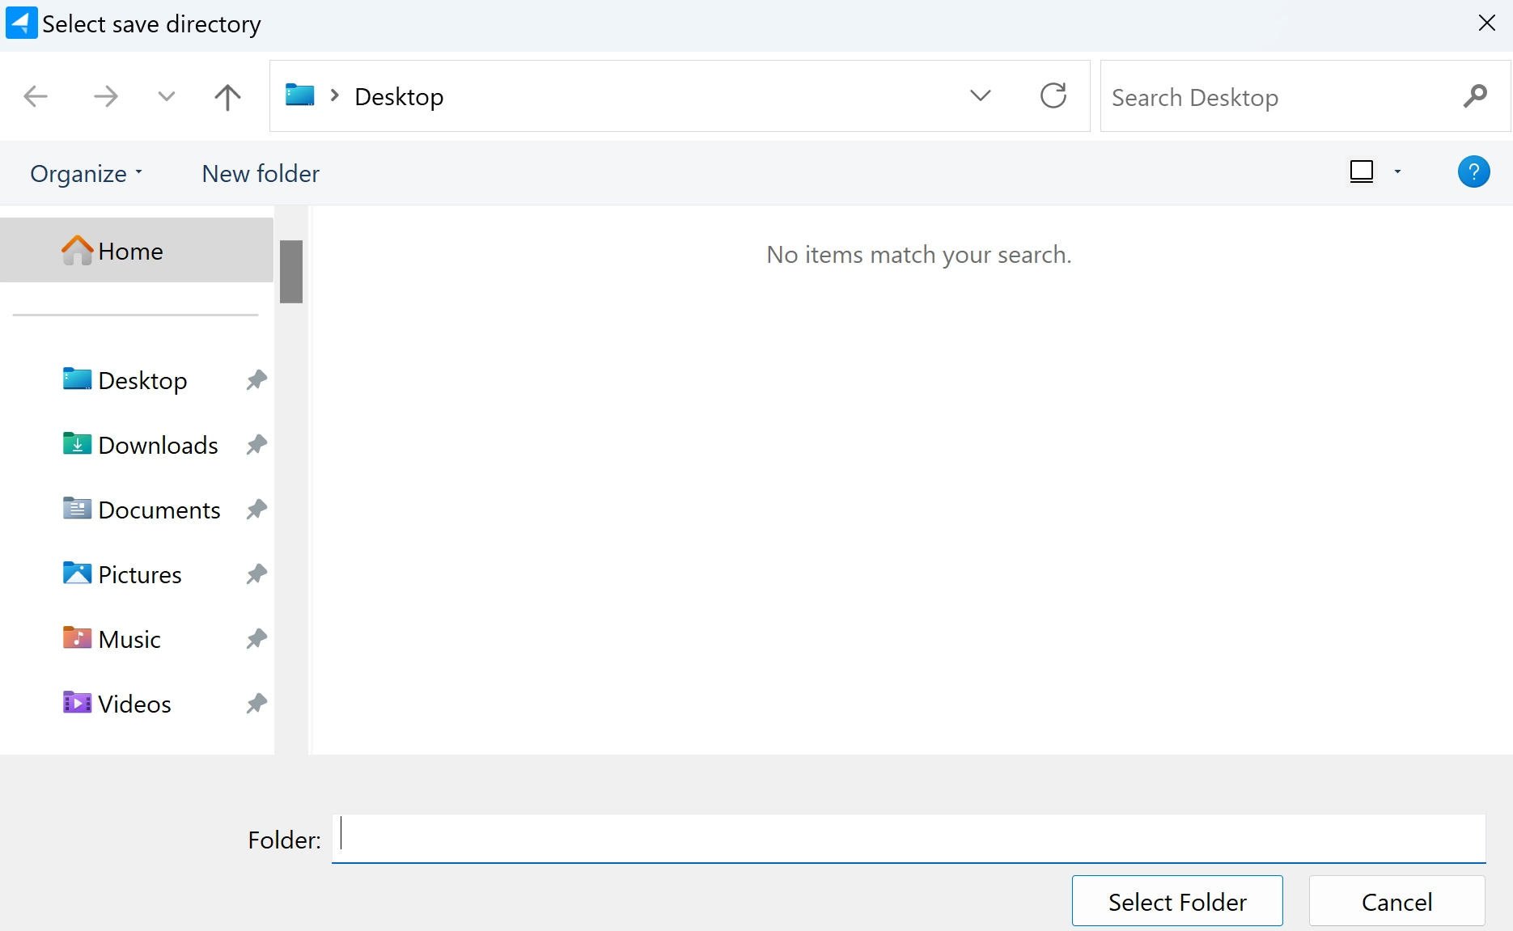Unpin Downloads from quick access
Viewport: 1513px width, 931px height.
coord(256,444)
